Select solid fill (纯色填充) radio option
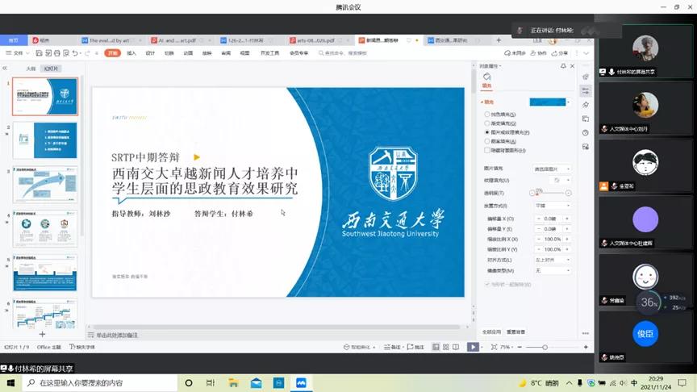 point(487,115)
